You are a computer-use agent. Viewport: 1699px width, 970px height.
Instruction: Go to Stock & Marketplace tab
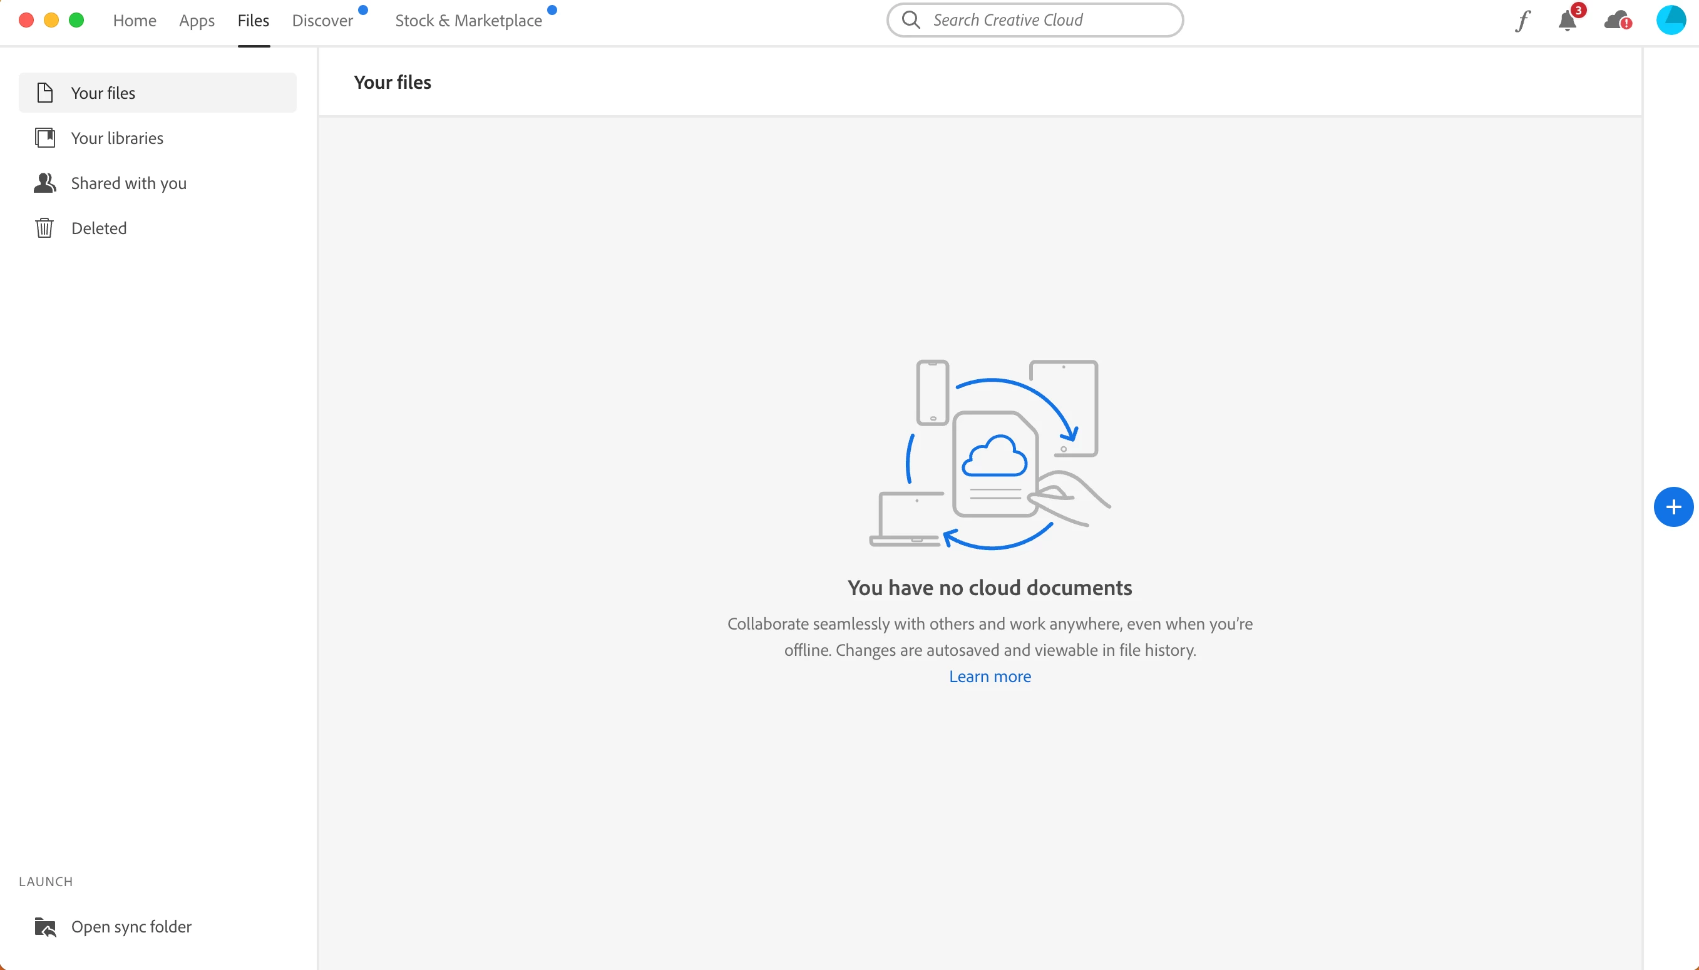click(x=468, y=21)
